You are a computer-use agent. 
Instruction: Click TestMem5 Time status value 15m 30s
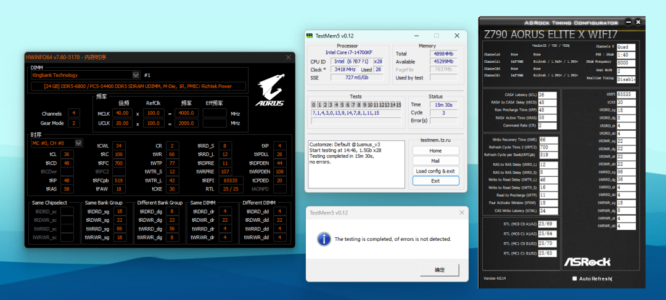[x=443, y=104]
